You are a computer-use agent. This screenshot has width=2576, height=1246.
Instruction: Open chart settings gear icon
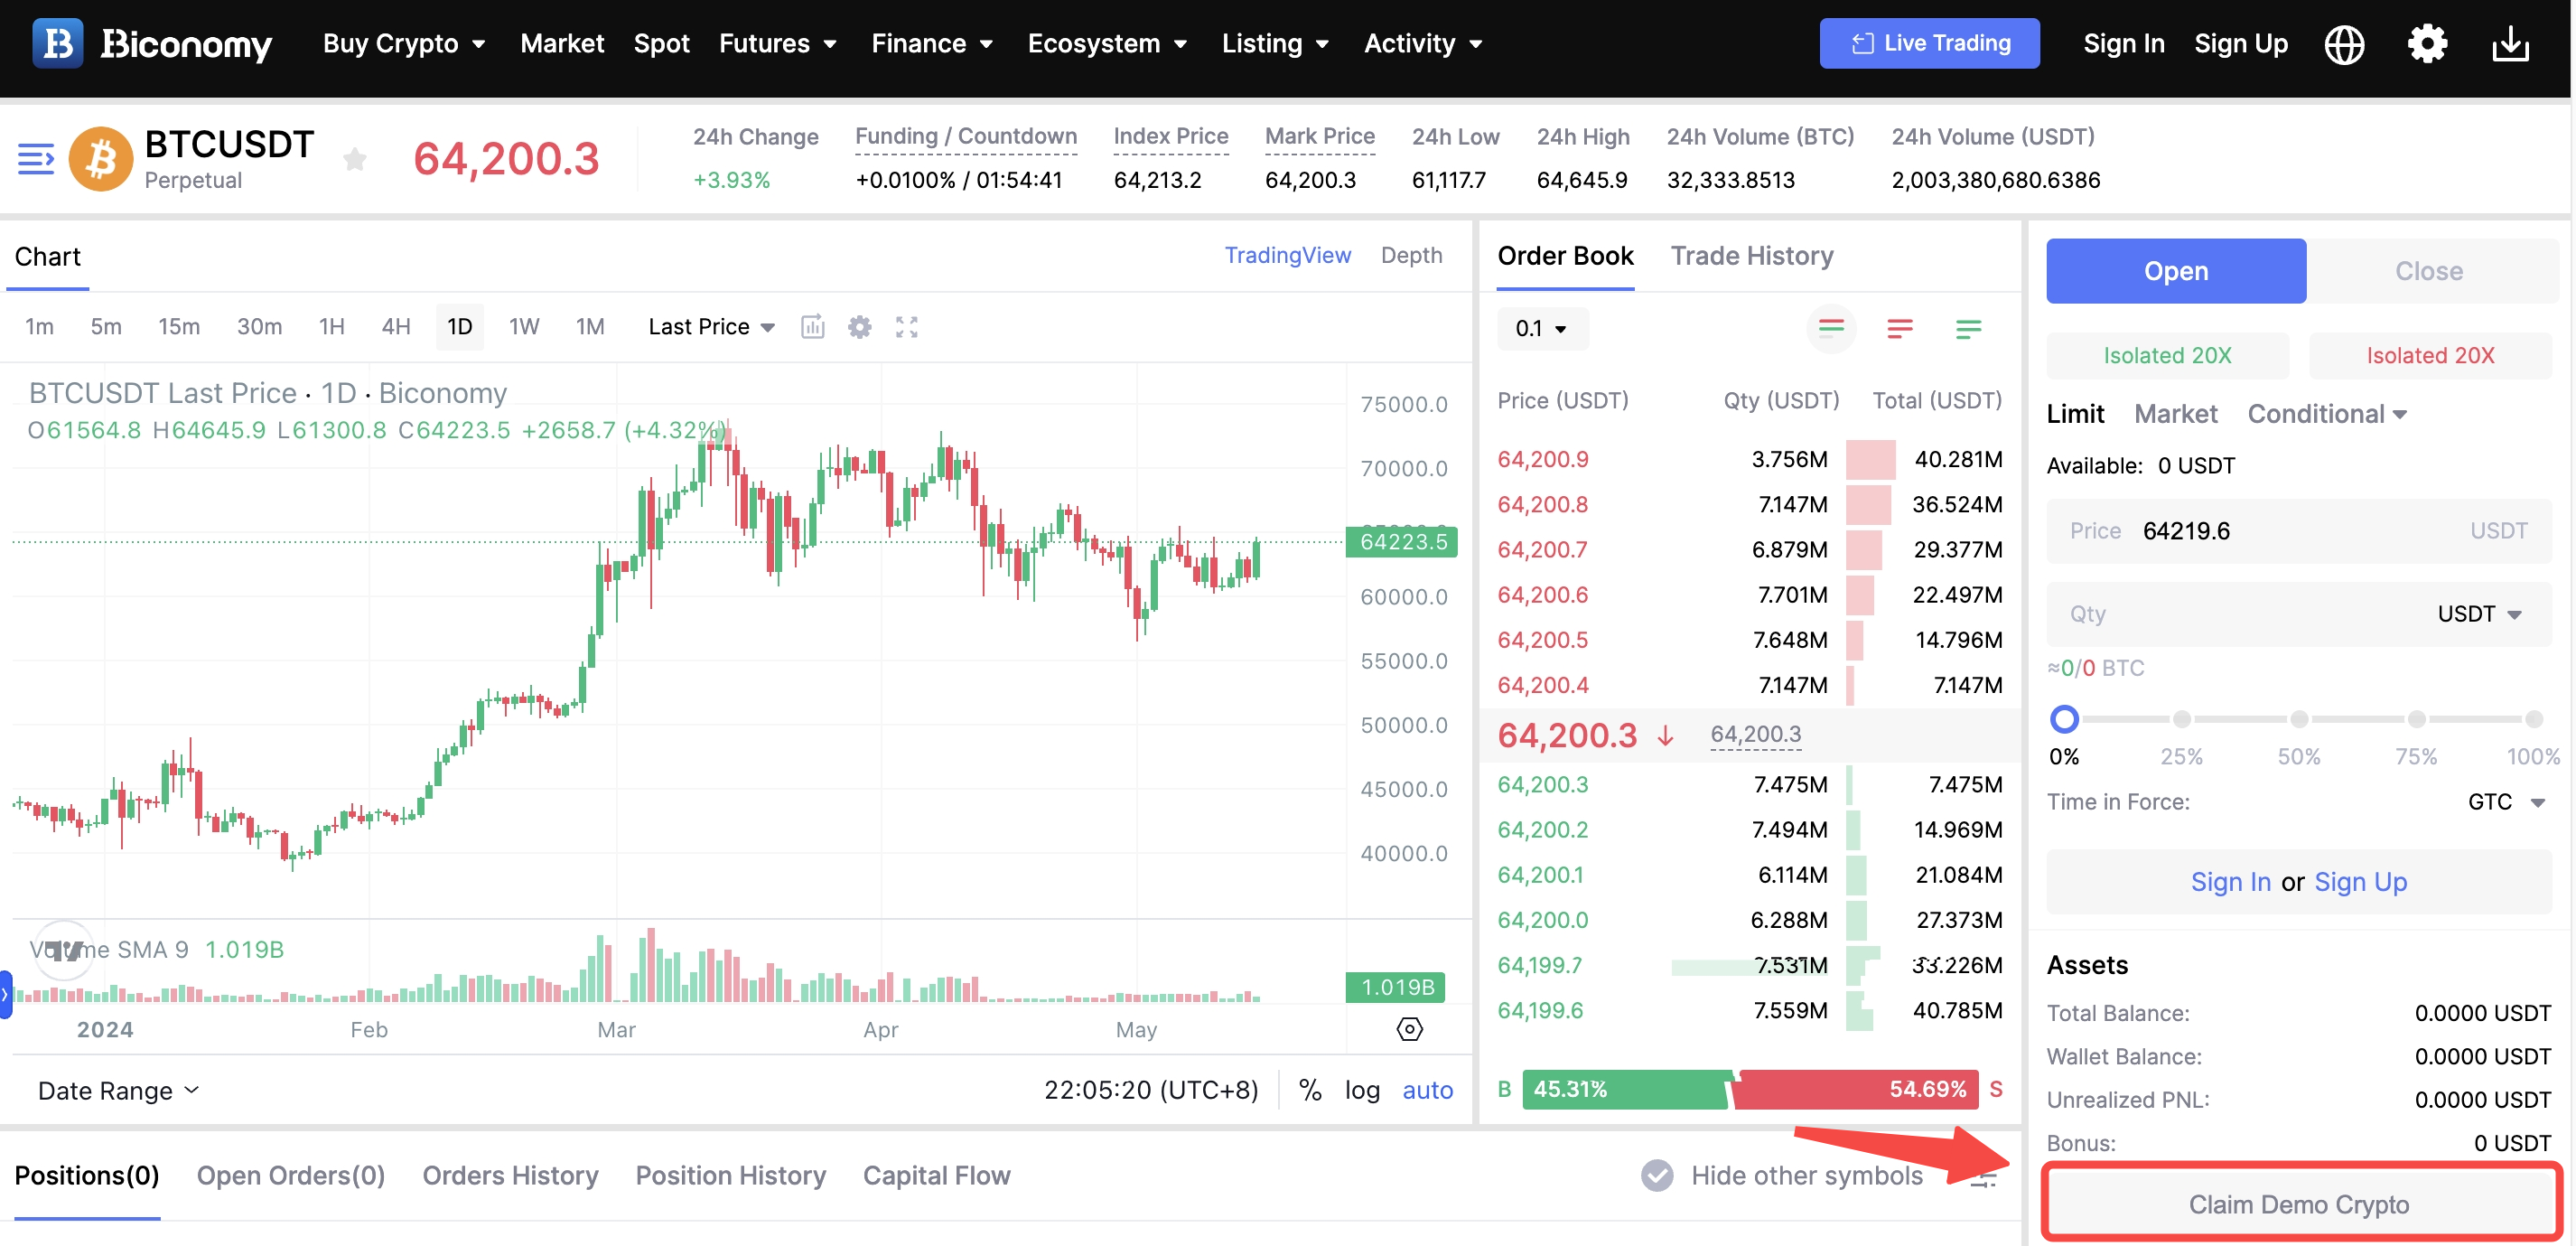point(859,327)
